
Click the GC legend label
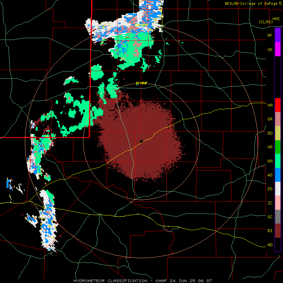click(x=270, y=217)
